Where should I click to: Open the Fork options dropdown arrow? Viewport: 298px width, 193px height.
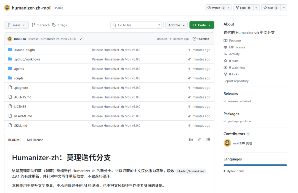pyautogui.click(x=256, y=8)
